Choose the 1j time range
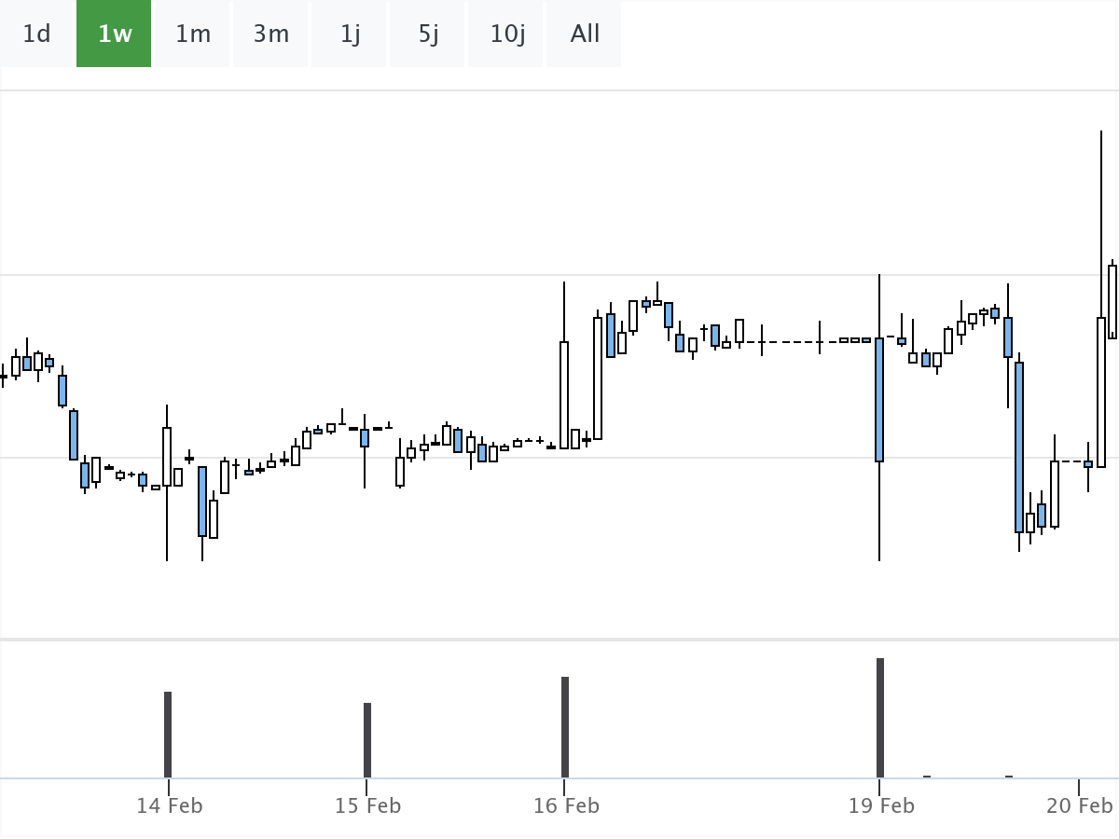Image resolution: width=1119 pixels, height=839 pixels. point(350,34)
